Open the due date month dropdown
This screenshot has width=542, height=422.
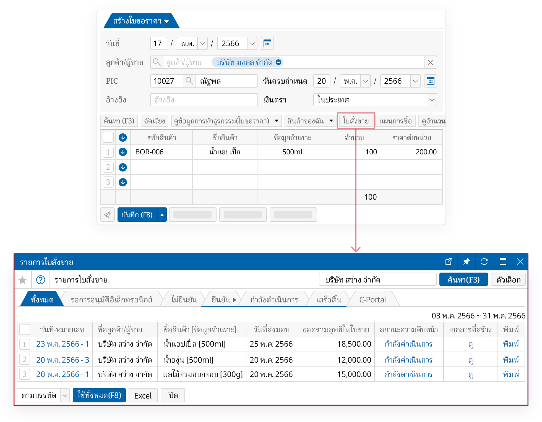[x=365, y=81]
